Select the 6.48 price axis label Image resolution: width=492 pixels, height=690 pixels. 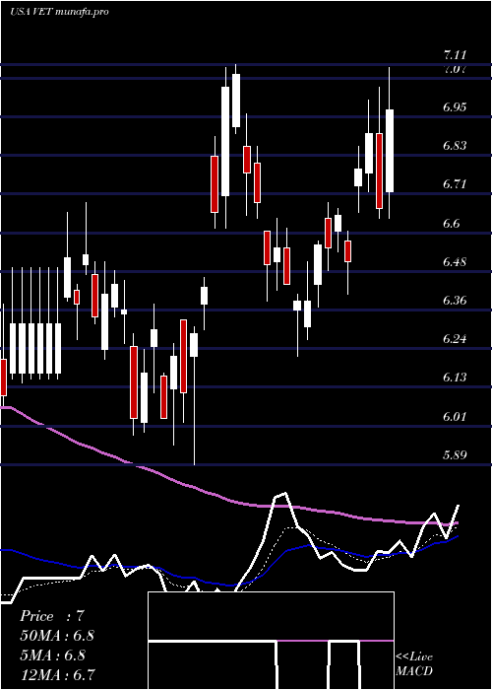[x=455, y=262]
